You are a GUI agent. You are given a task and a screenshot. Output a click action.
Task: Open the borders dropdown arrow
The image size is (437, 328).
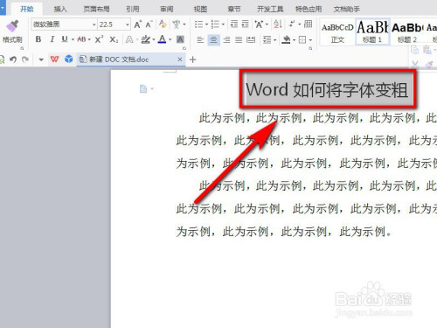(310, 40)
